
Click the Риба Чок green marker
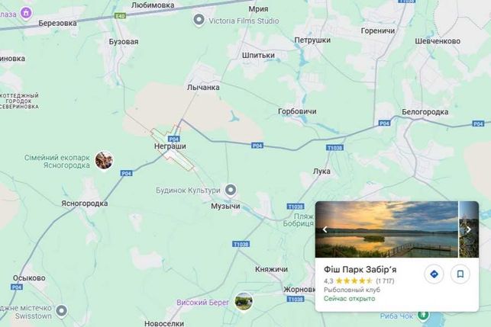pos(423,315)
